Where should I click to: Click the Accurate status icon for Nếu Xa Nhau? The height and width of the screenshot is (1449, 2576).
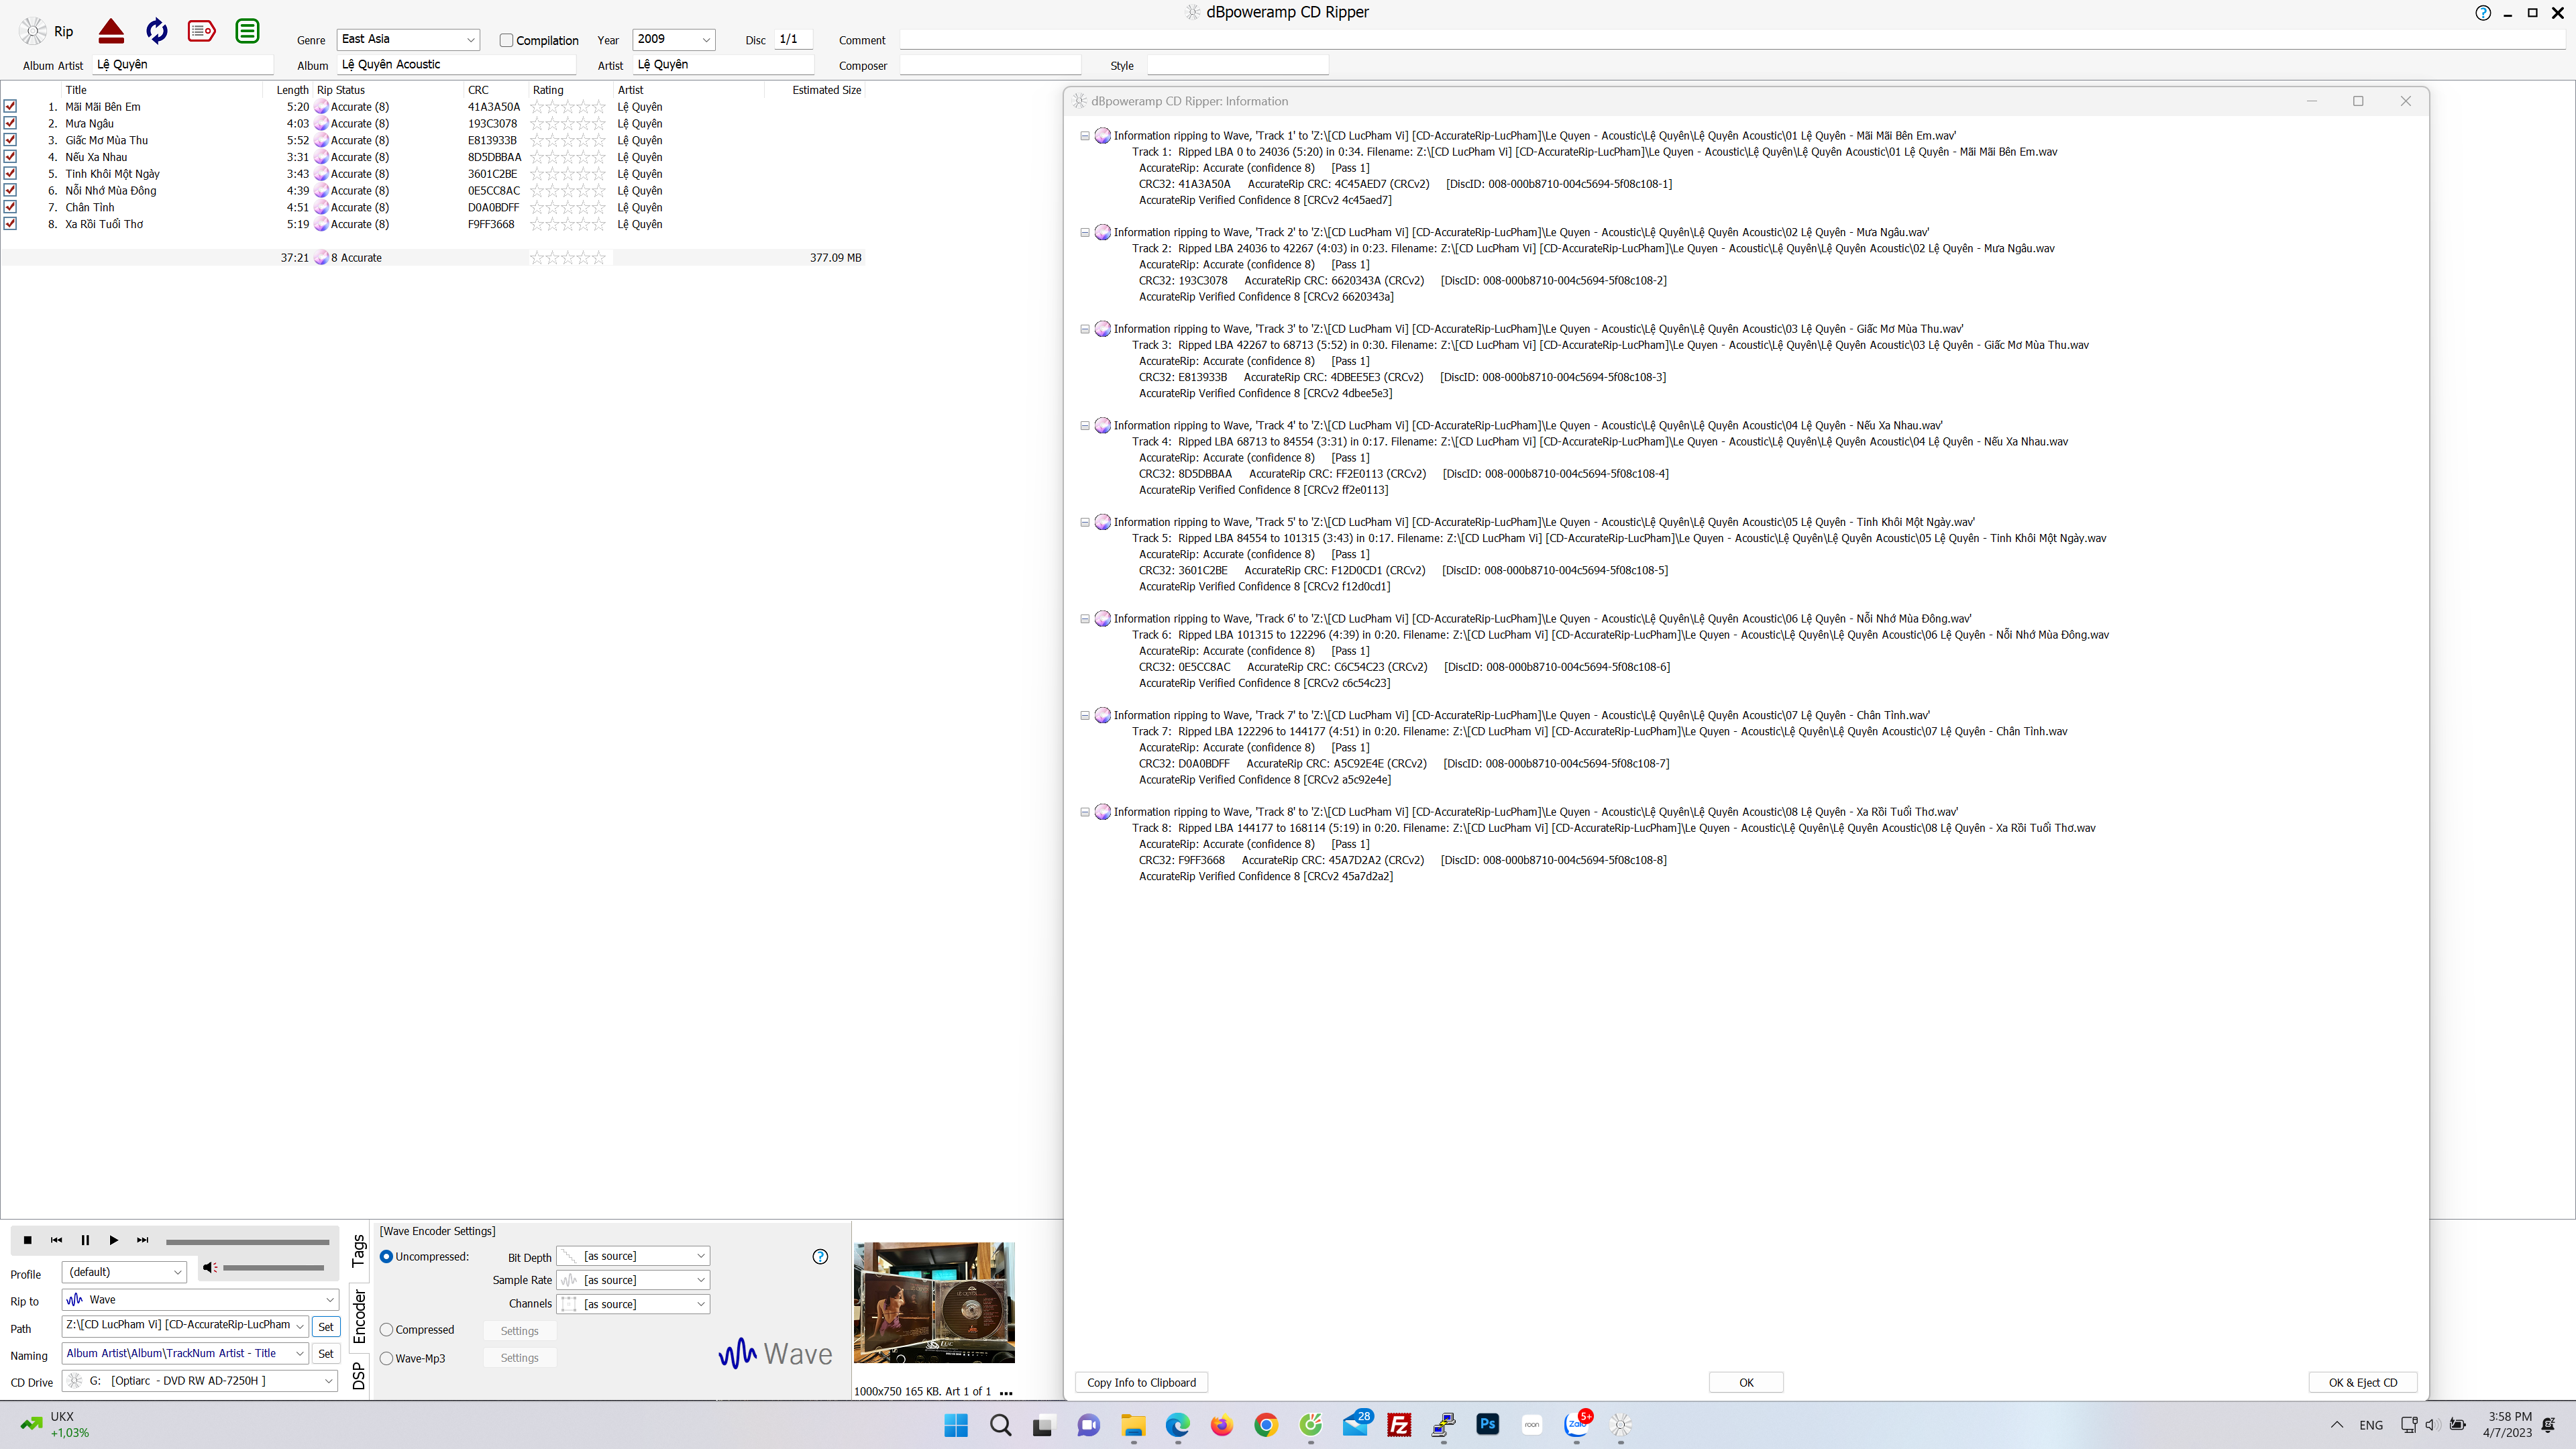pyautogui.click(x=322, y=157)
